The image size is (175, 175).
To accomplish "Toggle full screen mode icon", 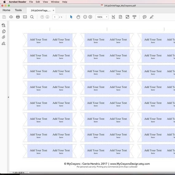I will pyautogui.click(x=127, y=17).
